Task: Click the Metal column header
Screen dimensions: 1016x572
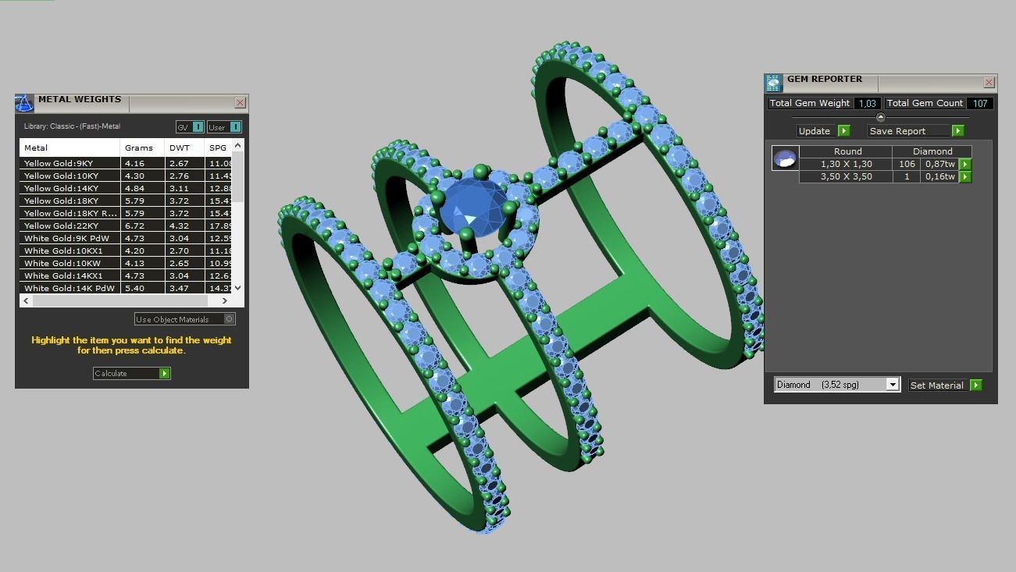Action: [70, 147]
